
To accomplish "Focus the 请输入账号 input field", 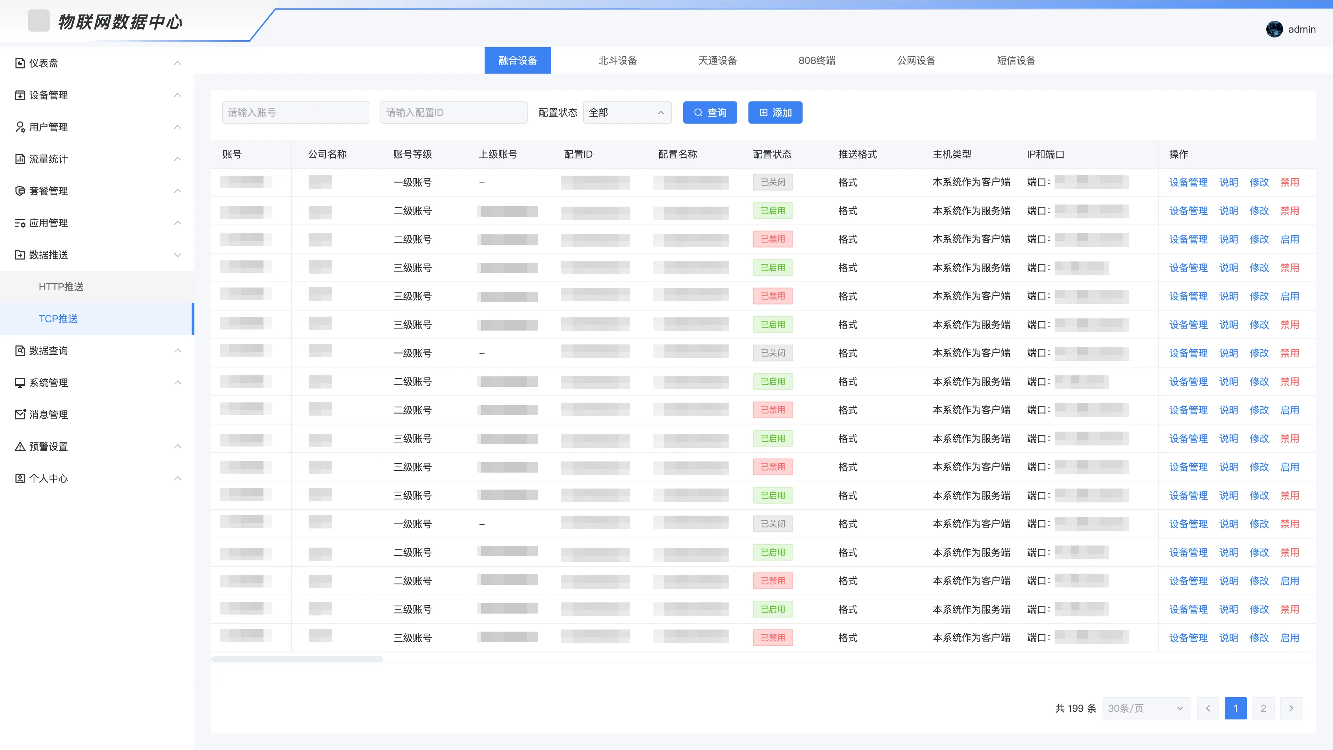I will pyautogui.click(x=295, y=112).
